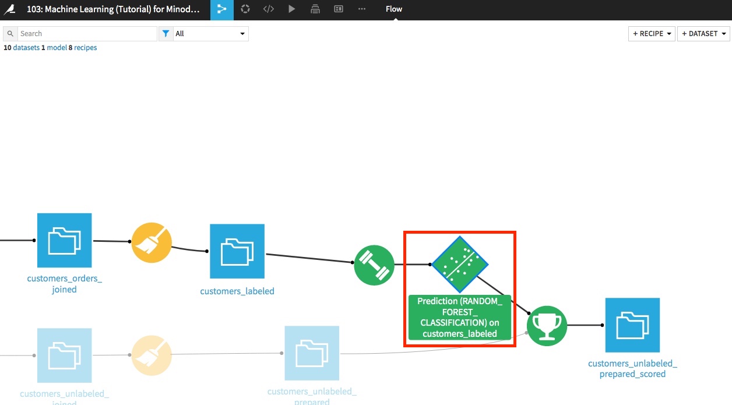This screenshot has height=405, width=732.
Task: Open the All filter dropdown
Action: click(x=211, y=34)
